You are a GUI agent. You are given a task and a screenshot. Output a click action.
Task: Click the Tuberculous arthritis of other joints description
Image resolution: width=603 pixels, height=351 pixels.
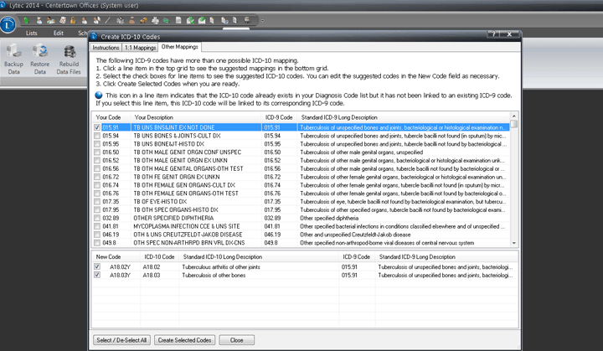click(221, 266)
